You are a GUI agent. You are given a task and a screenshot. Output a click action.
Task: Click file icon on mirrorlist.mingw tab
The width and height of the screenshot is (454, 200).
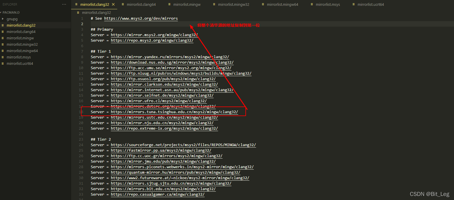click(169, 4)
